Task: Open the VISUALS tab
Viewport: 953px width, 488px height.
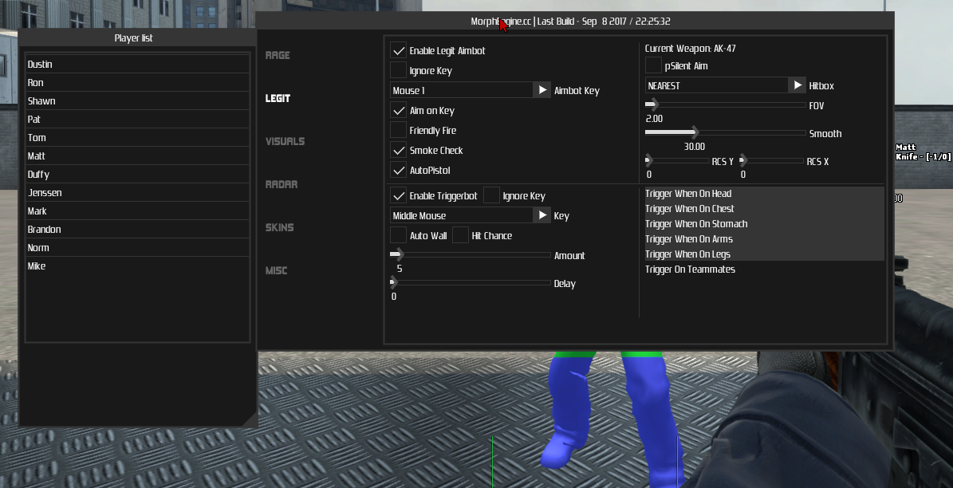Action: click(285, 142)
